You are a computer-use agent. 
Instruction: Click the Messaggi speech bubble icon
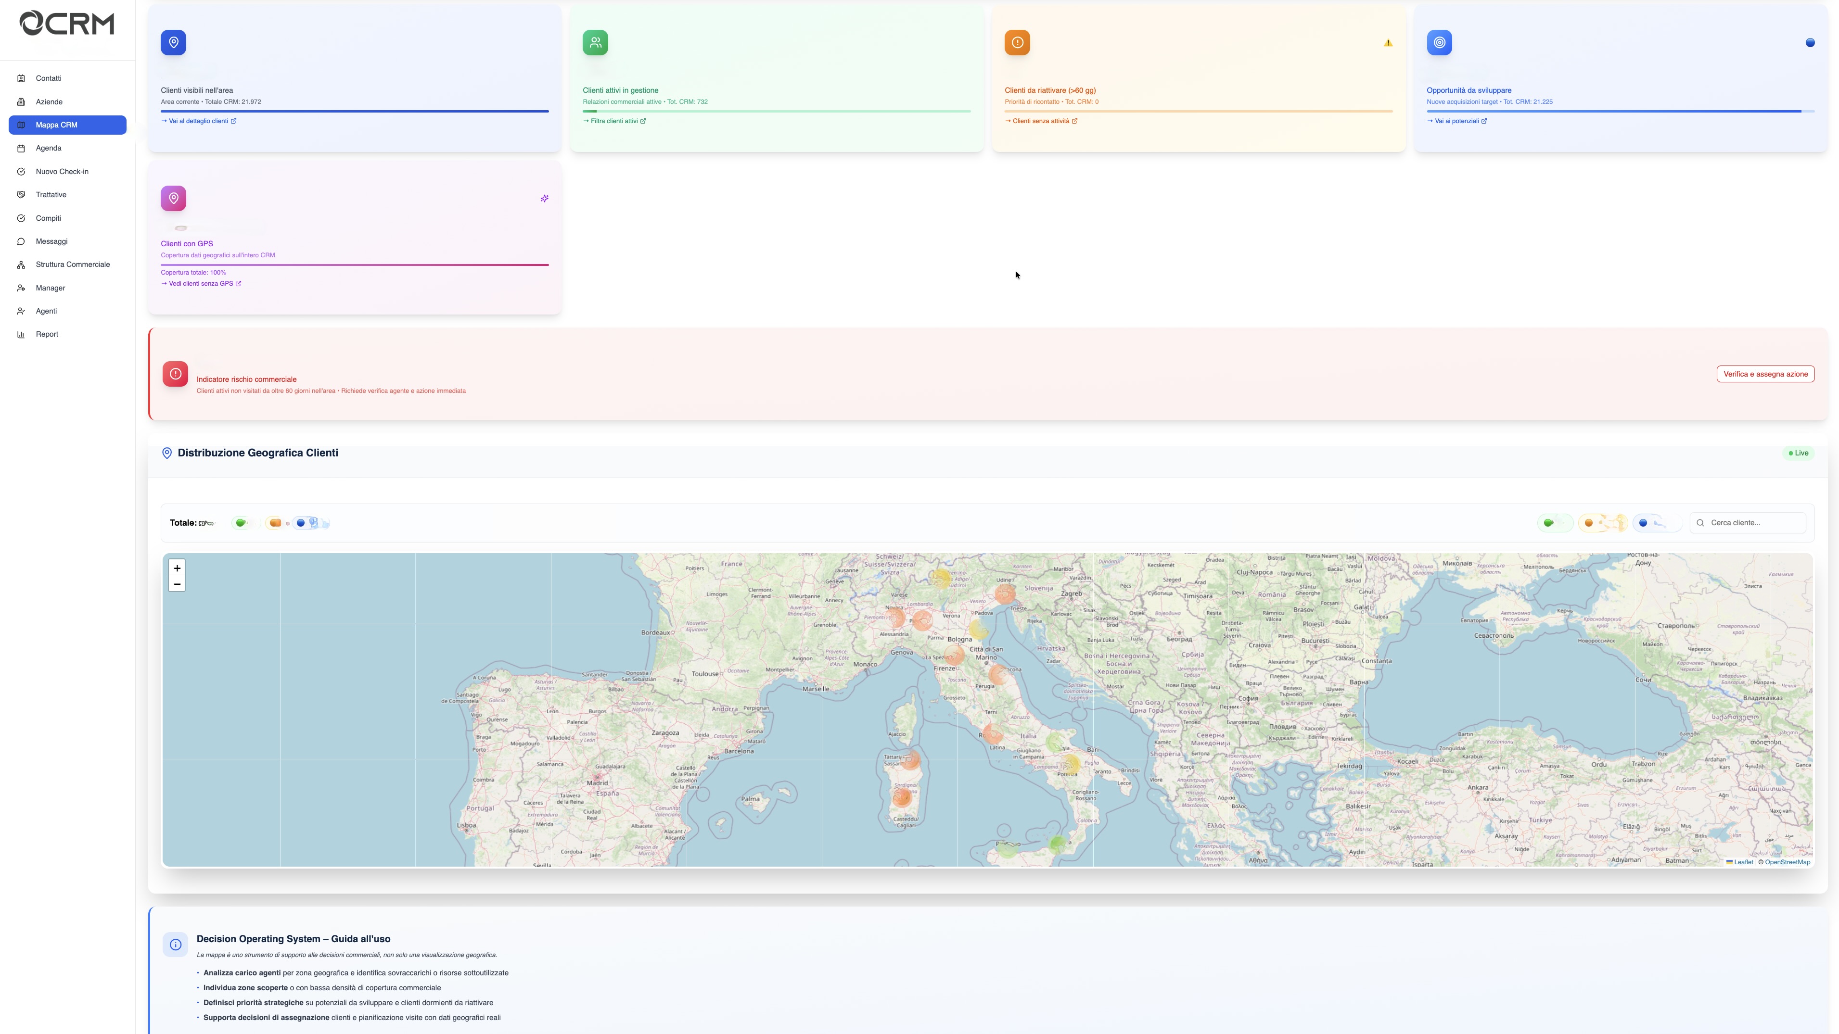(21, 242)
